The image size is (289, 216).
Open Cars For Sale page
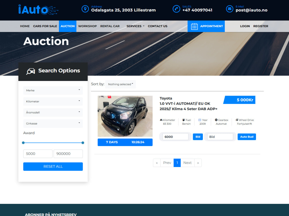coord(45,26)
